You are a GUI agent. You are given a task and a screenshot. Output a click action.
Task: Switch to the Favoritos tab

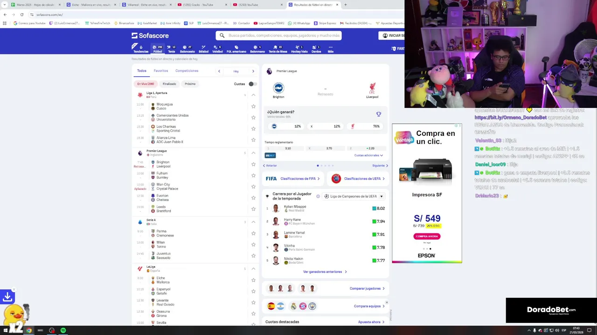click(161, 71)
